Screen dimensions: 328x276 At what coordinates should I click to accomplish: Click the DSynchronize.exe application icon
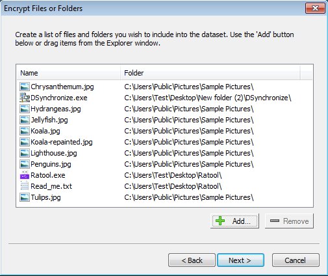[24, 98]
